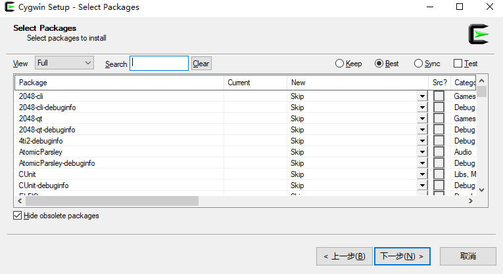Open version dropdown for CUnit-debuginfo

(423, 186)
